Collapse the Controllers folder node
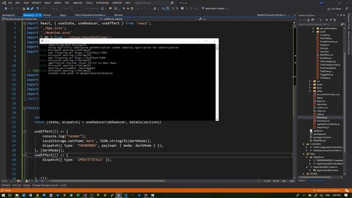This screenshot has height=198, width=352. [x=304, y=144]
